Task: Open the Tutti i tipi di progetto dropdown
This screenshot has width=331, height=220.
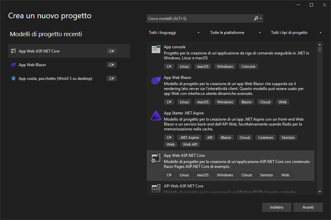Action: click(296, 33)
